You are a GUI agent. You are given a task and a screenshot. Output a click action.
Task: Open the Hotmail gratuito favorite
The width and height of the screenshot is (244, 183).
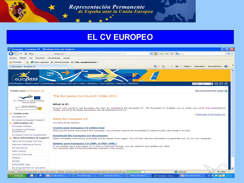[x=60, y=62]
